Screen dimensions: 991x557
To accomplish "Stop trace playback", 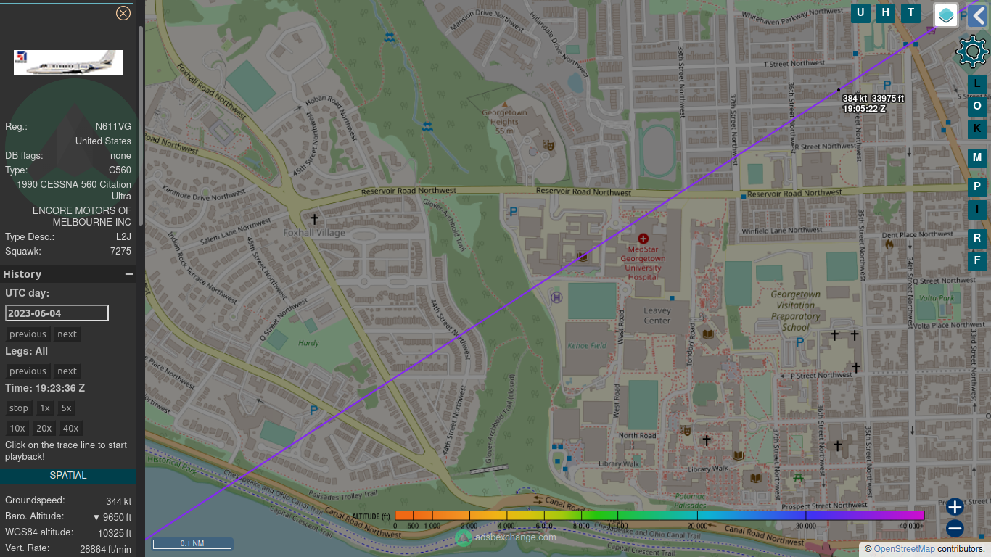I will 19,408.
